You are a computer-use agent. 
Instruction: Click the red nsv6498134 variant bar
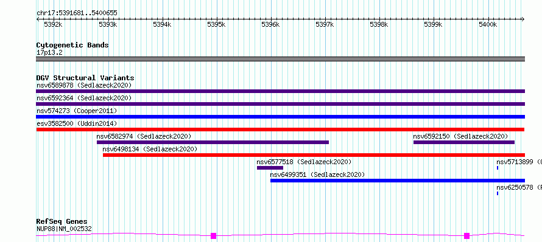tap(314, 155)
